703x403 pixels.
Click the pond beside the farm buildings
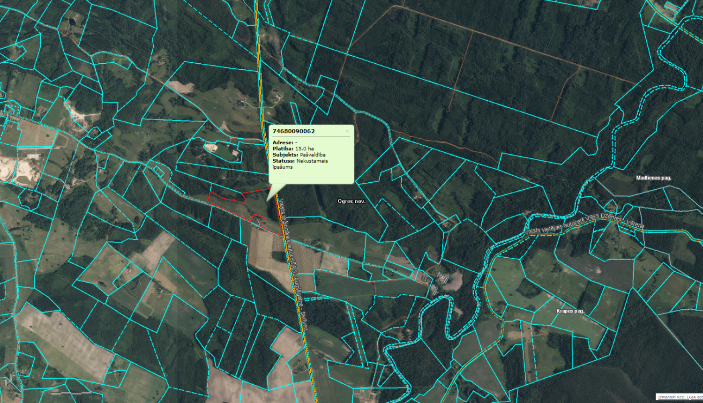pos(453,282)
